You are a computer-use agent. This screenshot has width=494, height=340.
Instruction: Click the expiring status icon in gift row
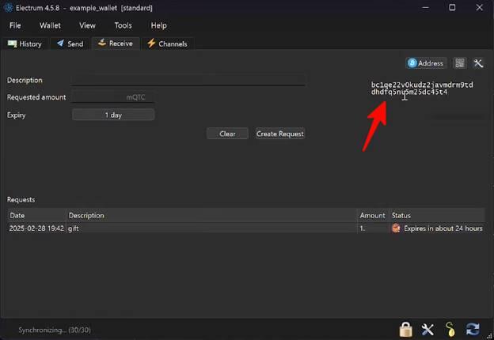coord(396,229)
